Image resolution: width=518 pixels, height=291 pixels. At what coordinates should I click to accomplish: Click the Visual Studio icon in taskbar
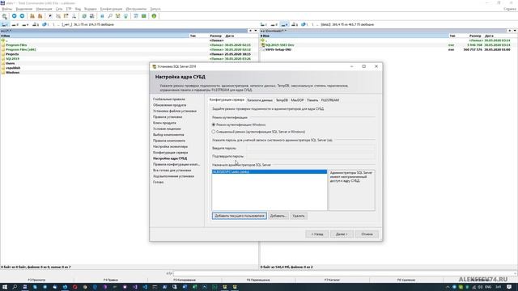tap(135, 287)
